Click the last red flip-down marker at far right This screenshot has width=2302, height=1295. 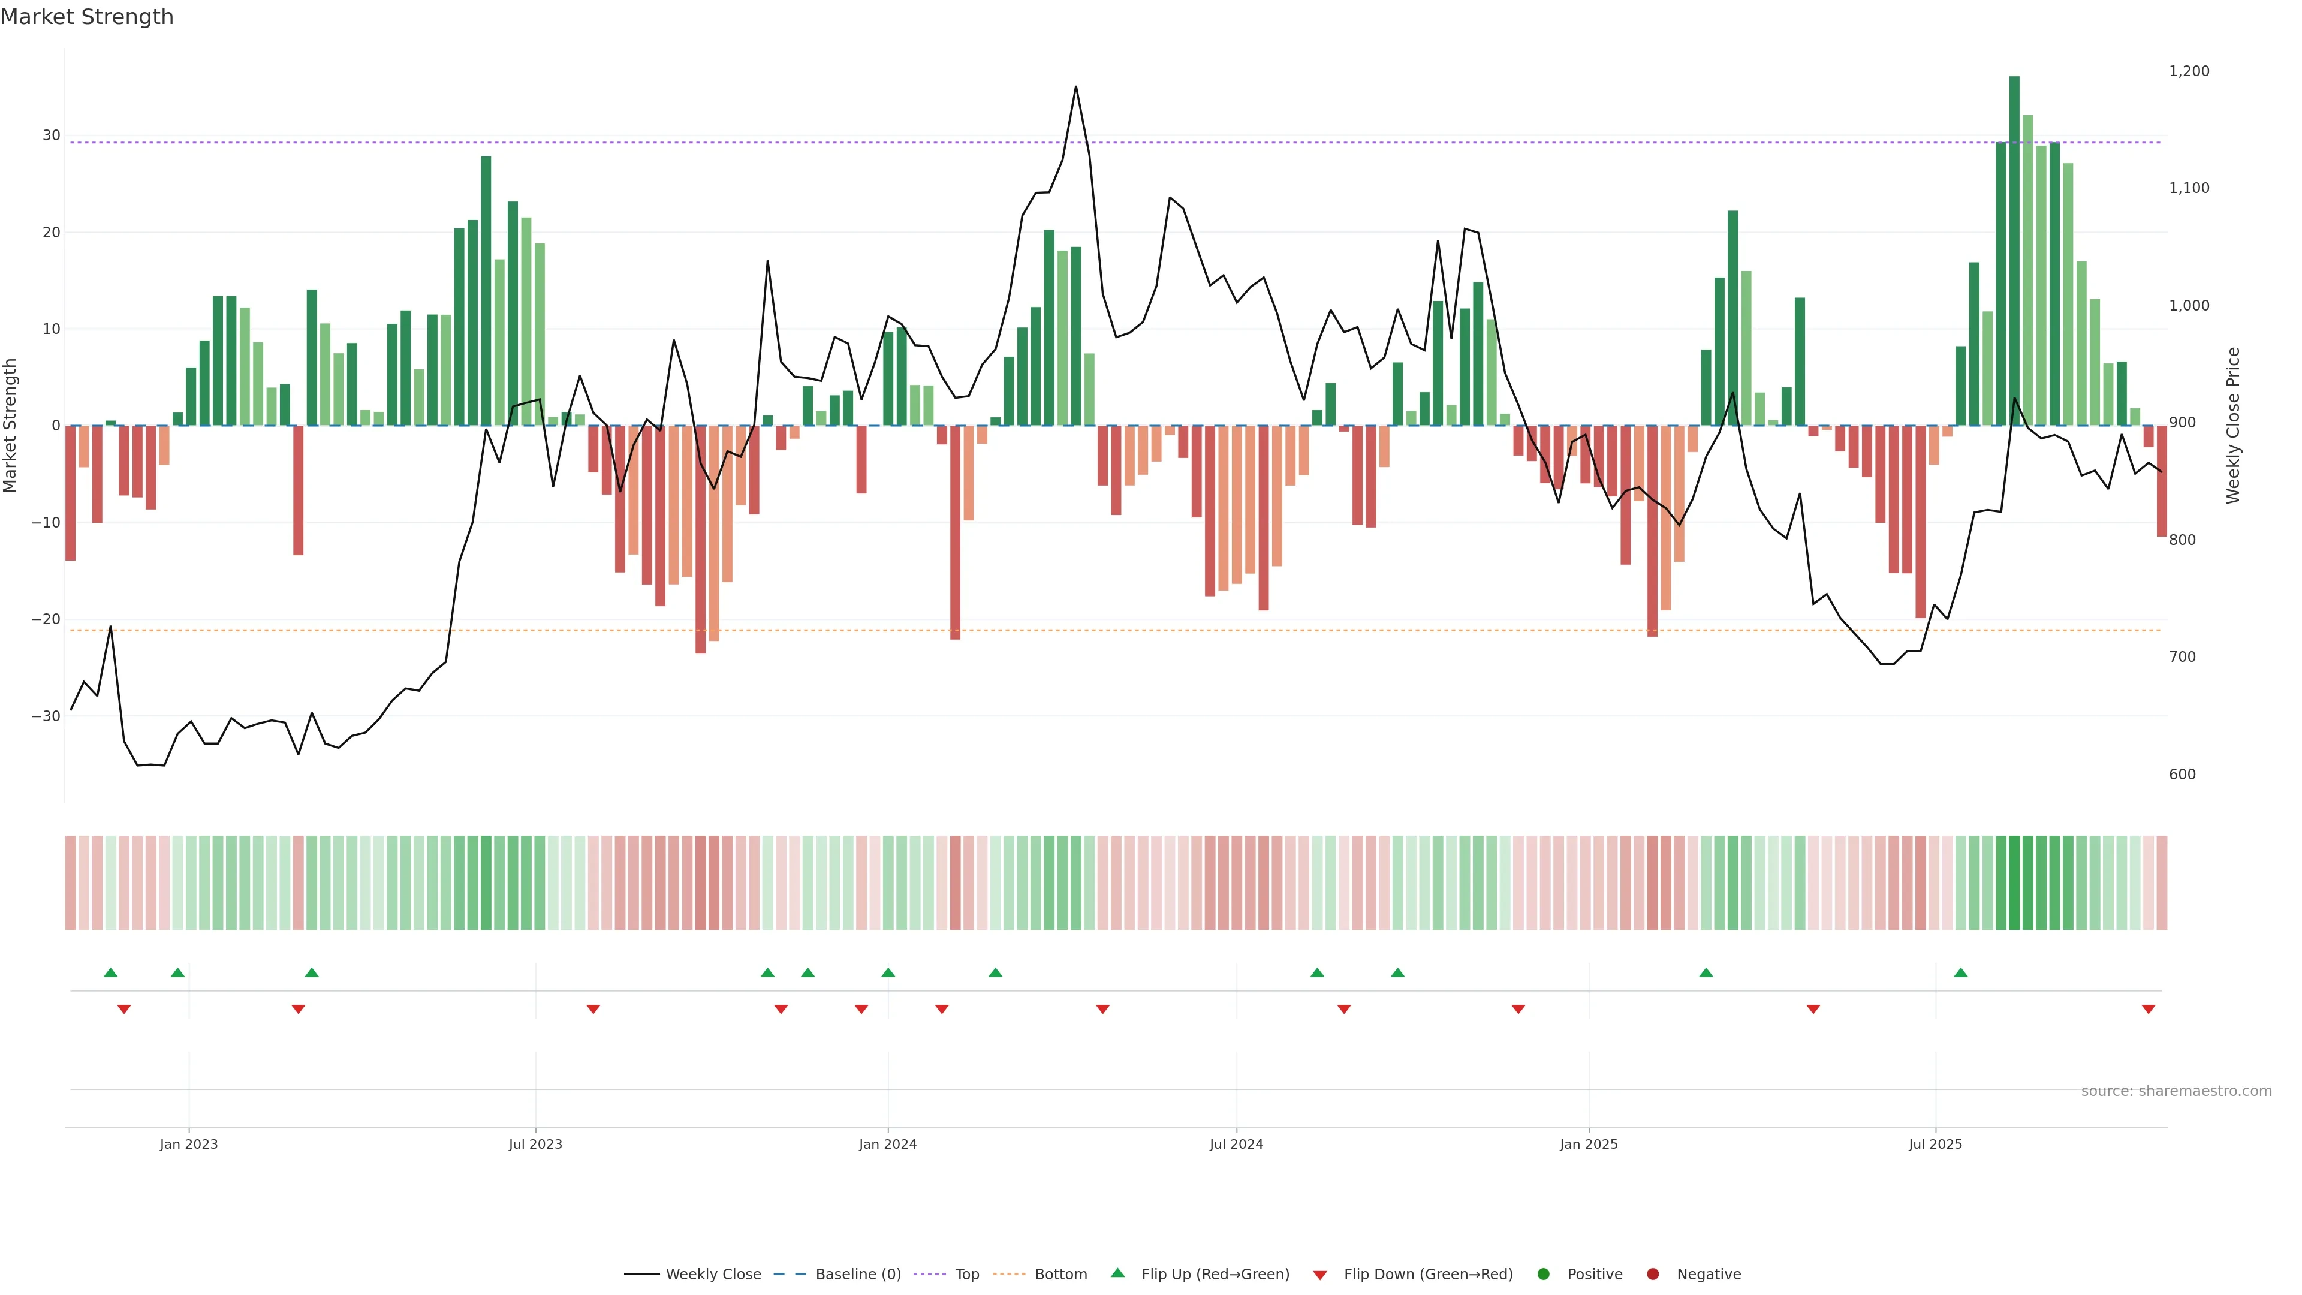point(2149,1009)
